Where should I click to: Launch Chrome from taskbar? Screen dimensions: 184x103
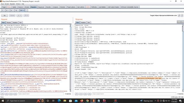[87, 101]
